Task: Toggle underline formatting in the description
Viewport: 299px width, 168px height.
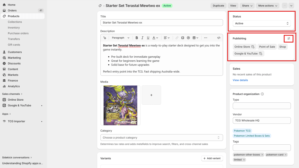Action: tap(148, 38)
